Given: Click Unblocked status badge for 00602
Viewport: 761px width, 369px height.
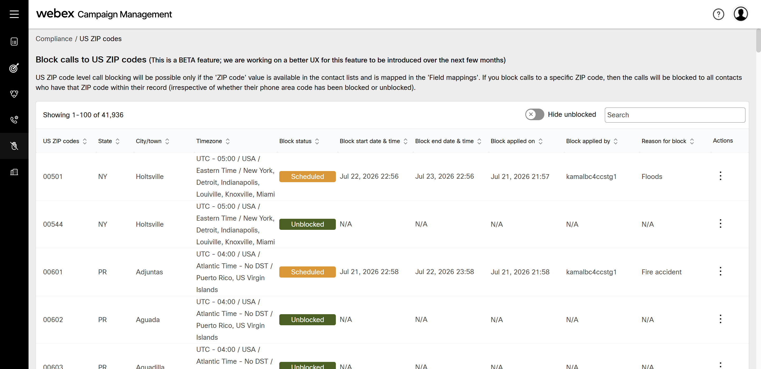Looking at the screenshot, I should (x=307, y=320).
